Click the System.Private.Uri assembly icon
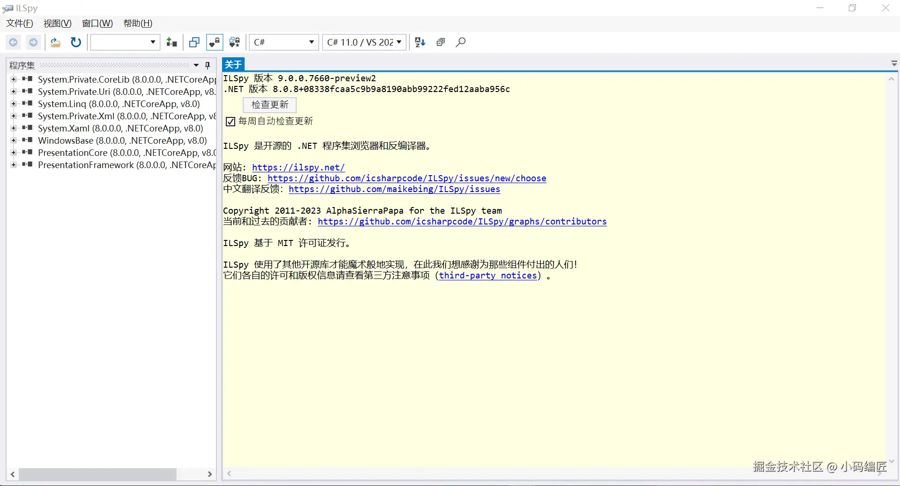 tap(27, 91)
